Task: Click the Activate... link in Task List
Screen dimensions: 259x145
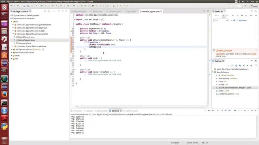Action: 243,21
